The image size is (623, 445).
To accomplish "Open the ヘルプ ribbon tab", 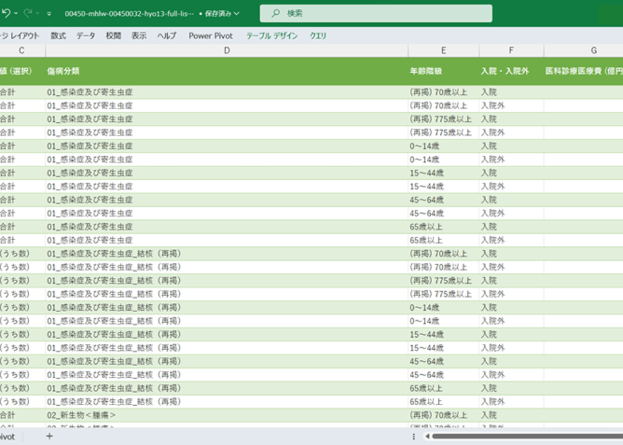I will (x=167, y=36).
